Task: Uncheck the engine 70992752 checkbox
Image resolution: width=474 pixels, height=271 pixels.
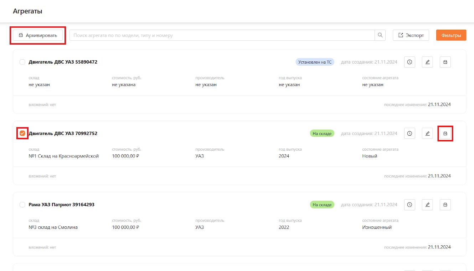Action: click(22, 134)
